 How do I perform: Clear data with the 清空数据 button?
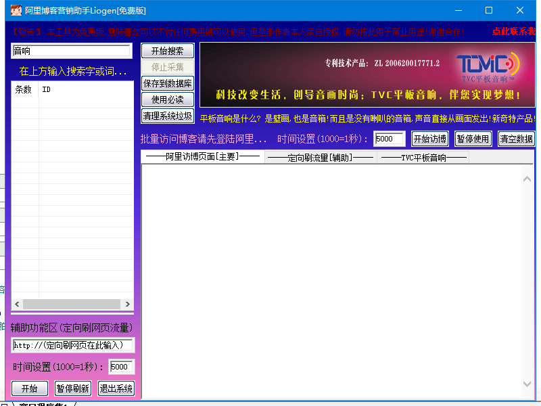[x=516, y=139]
